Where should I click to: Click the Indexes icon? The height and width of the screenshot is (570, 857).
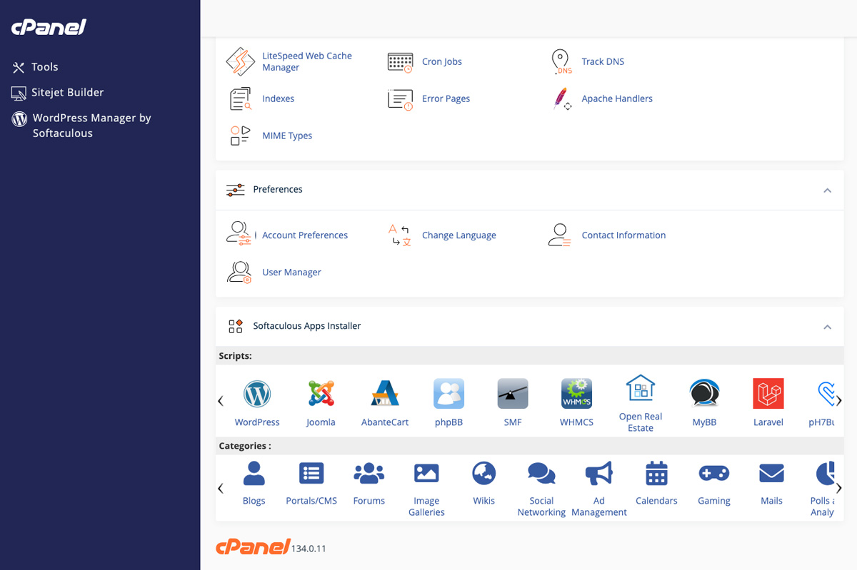coord(241,99)
